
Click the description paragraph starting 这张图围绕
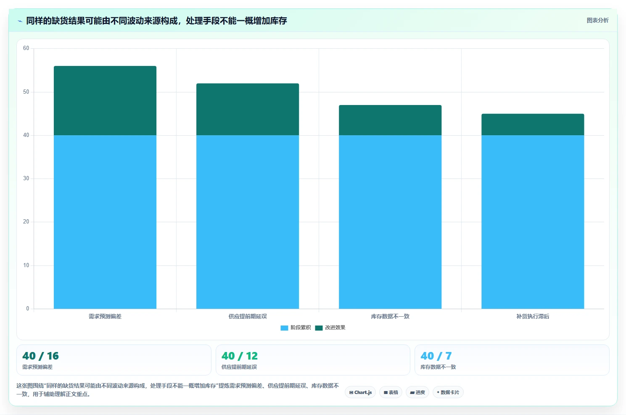177,390
